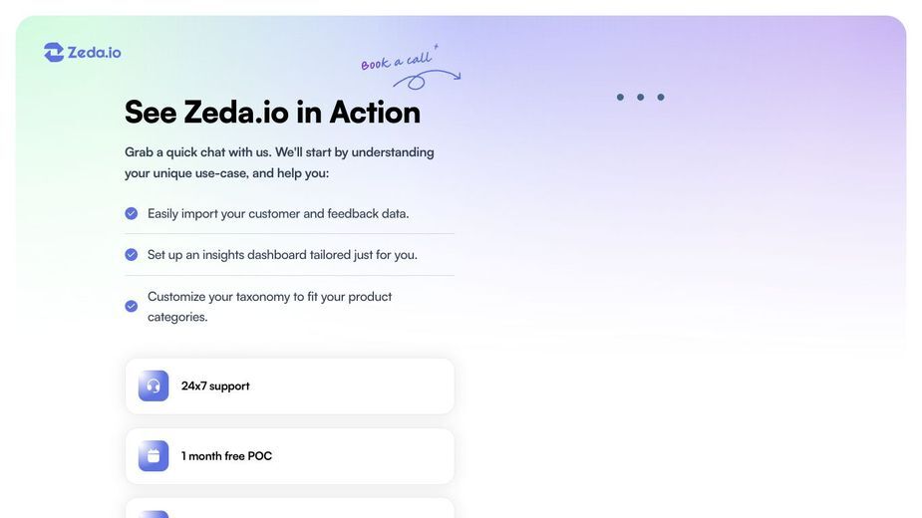Click checkmark beside "Easily import your customer"
The image size is (922, 518).
pyautogui.click(x=132, y=213)
